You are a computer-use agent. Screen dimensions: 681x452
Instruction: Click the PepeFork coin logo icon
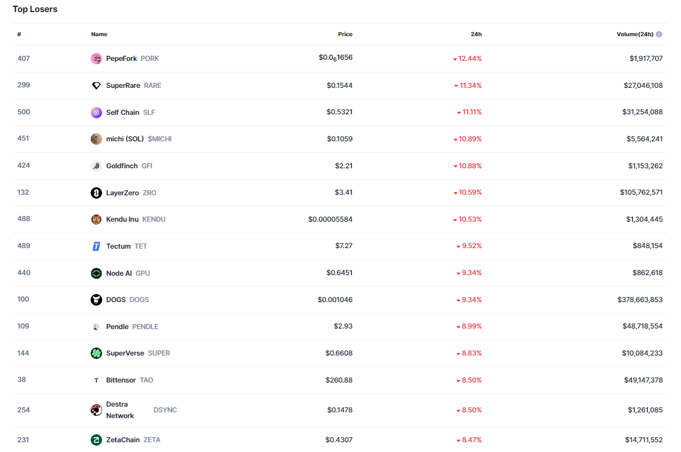point(96,59)
